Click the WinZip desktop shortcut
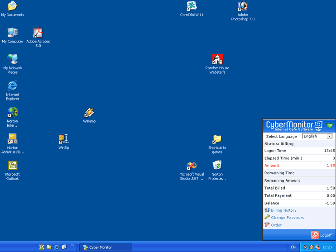The image size is (336, 252). [64, 142]
